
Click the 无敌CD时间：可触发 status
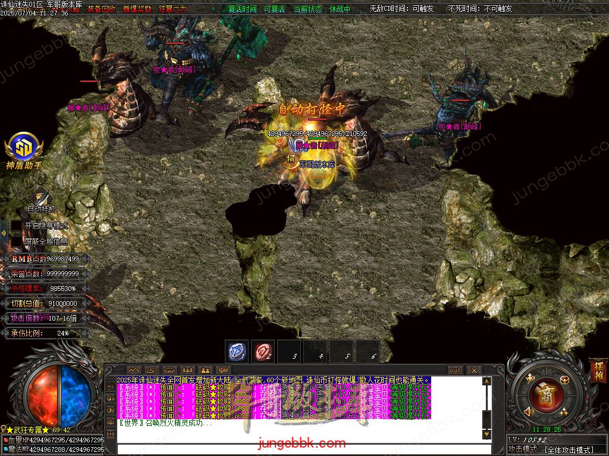tap(401, 8)
